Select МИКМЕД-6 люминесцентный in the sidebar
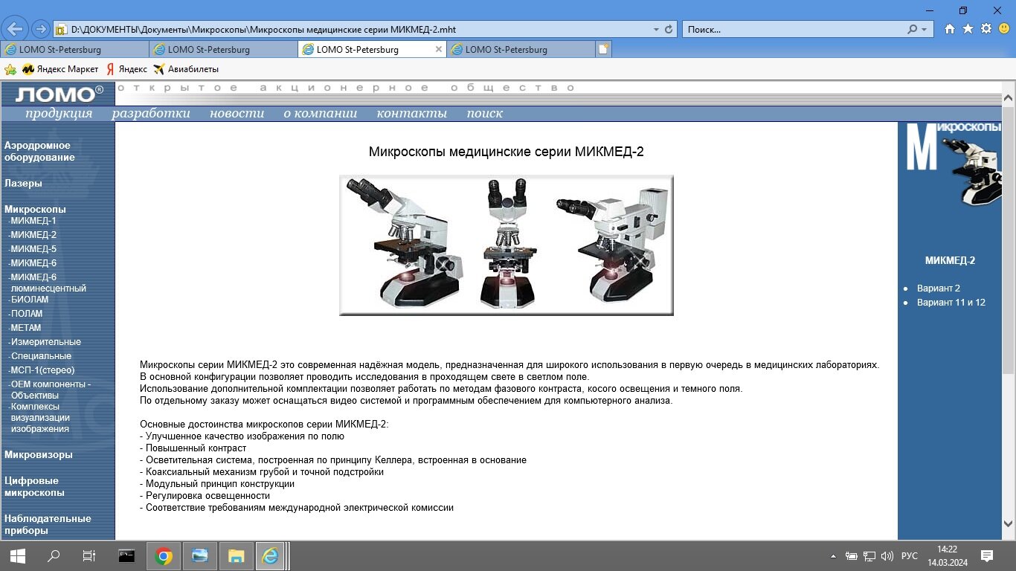 click(48, 283)
